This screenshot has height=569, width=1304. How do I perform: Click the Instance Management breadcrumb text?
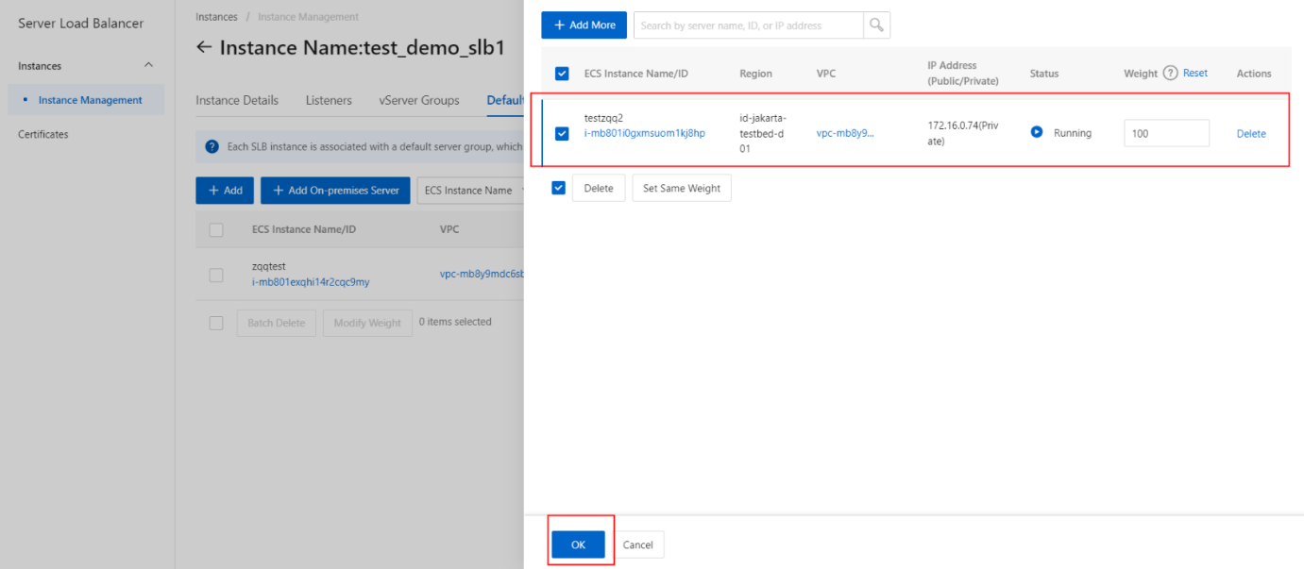(x=308, y=17)
